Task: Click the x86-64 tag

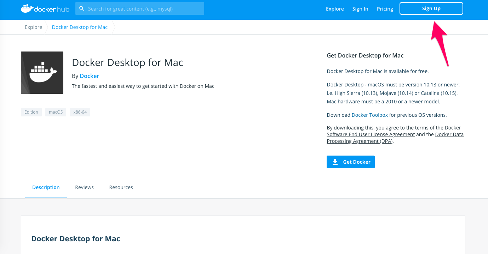Action: tap(80, 112)
